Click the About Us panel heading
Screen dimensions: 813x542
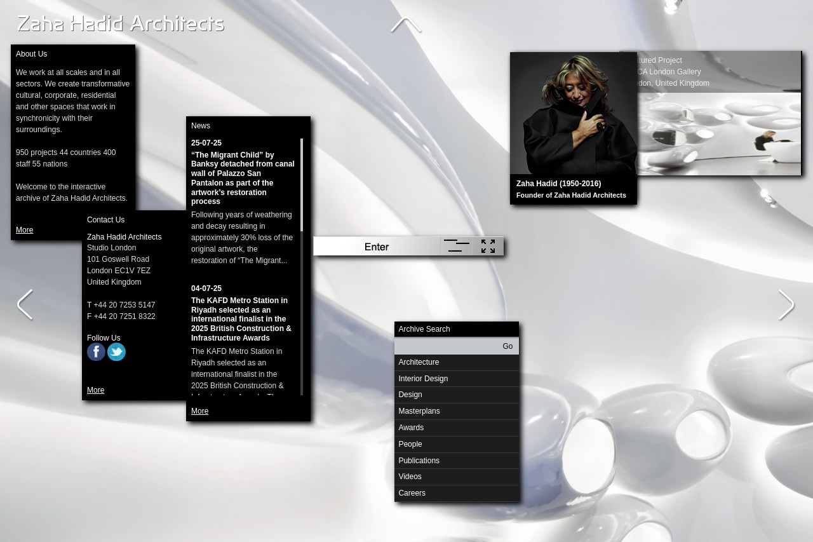31,54
